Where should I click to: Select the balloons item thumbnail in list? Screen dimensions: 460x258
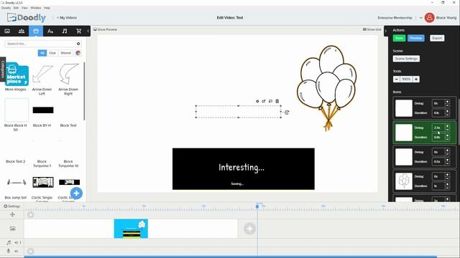click(x=404, y=181)
